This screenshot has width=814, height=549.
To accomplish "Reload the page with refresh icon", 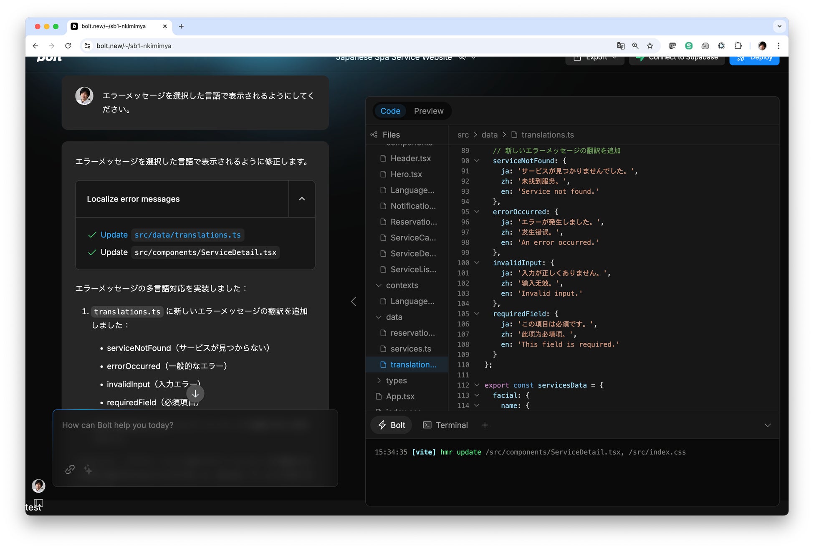I will pyautogui.click(x=68, y=46).
